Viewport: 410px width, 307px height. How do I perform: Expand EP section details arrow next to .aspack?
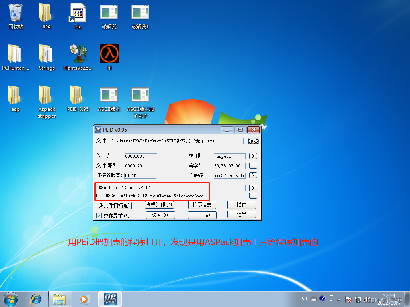[253, 156]
